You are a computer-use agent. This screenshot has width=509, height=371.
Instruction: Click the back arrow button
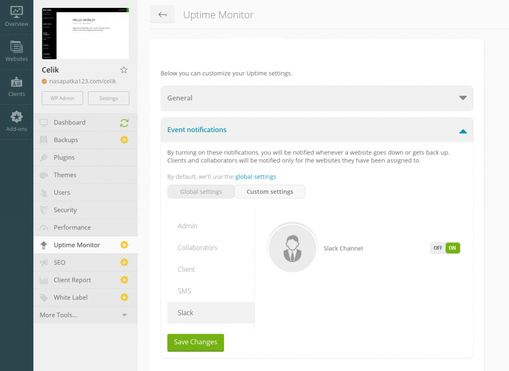pyautogui.click(x=163, y=15)
